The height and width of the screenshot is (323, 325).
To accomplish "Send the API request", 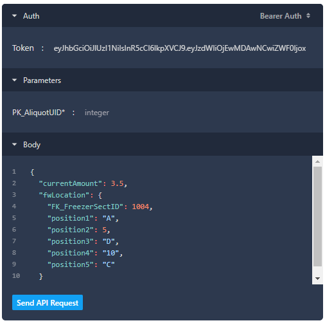I will (48, 302).
